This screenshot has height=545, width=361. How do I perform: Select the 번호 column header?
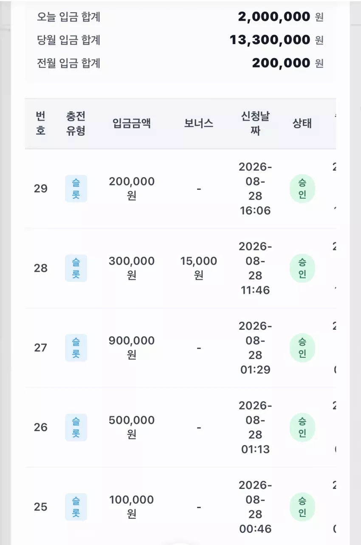41,124
